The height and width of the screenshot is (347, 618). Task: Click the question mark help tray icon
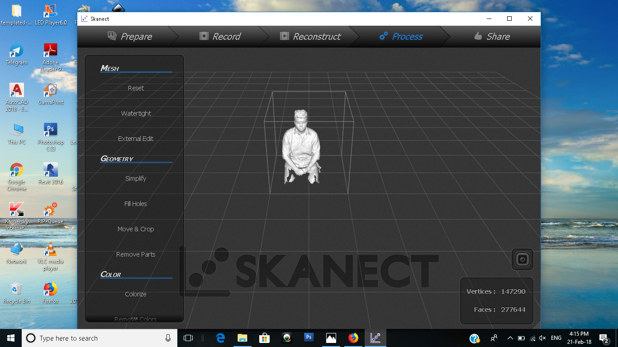[474, 338]
